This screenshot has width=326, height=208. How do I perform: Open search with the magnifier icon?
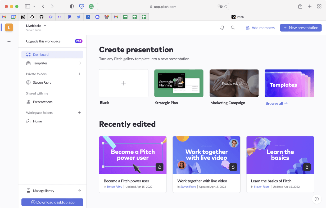tap(233, 27)
